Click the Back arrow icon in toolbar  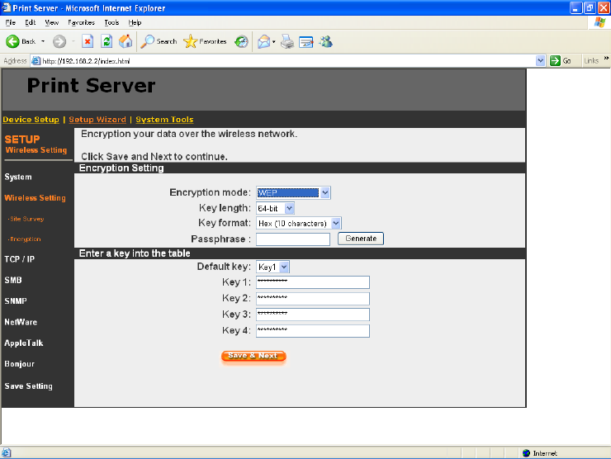click(13, 41)
